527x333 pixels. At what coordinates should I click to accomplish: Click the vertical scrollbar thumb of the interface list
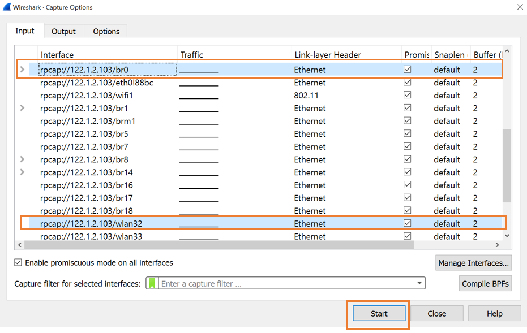(507, 166)
